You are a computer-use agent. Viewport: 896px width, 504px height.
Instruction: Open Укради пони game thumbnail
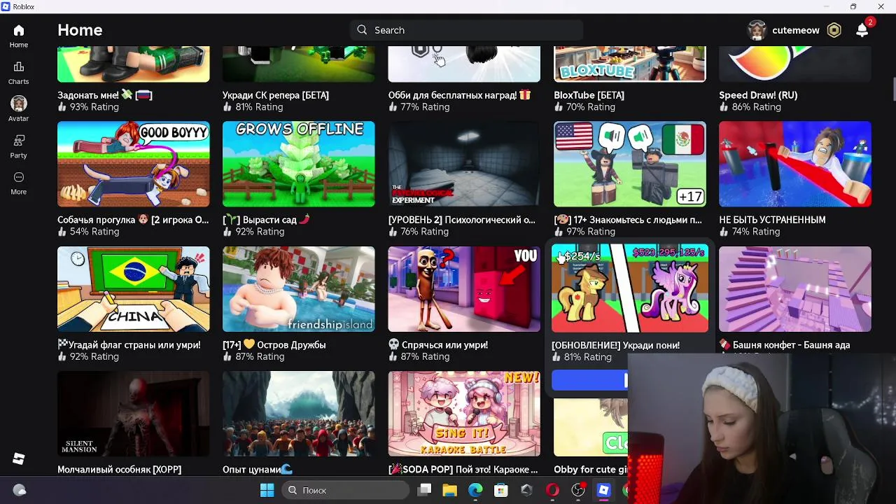629,288
